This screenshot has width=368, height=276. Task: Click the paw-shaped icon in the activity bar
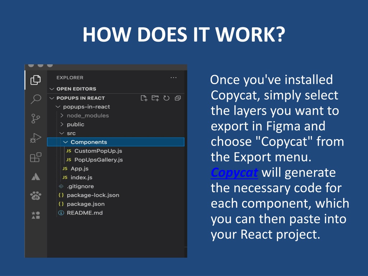pyautogui.click(x=36, y=196)
